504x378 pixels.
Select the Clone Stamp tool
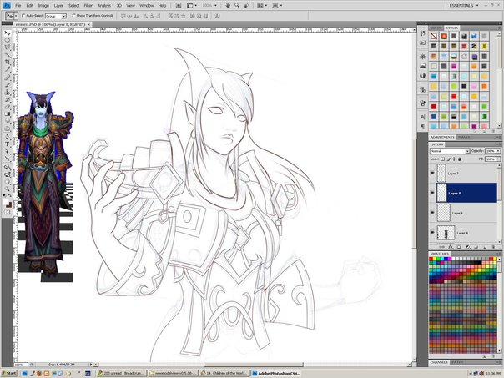coord(7,93)
